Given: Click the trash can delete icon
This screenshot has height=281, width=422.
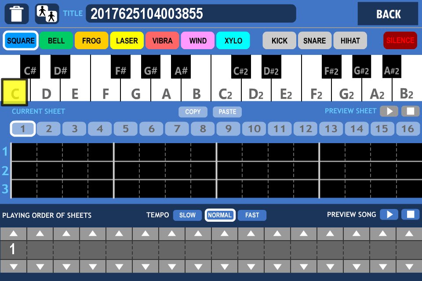Looking at the screenshot, I should [x=17, y=14].
